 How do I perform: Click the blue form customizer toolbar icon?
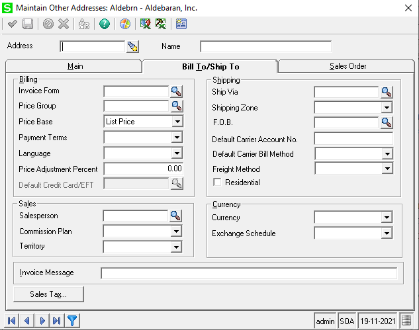pyautogui.click(x=181, y=24)
